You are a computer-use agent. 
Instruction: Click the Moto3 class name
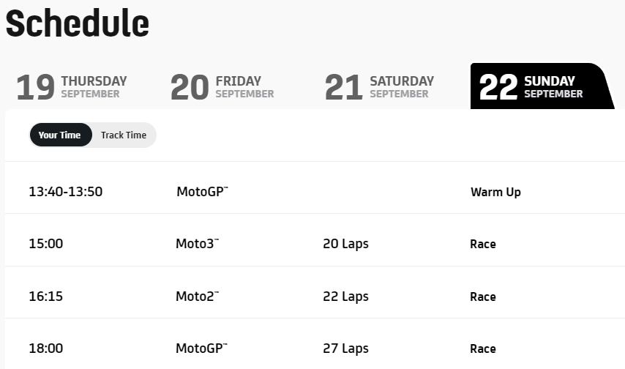point(198,244)
